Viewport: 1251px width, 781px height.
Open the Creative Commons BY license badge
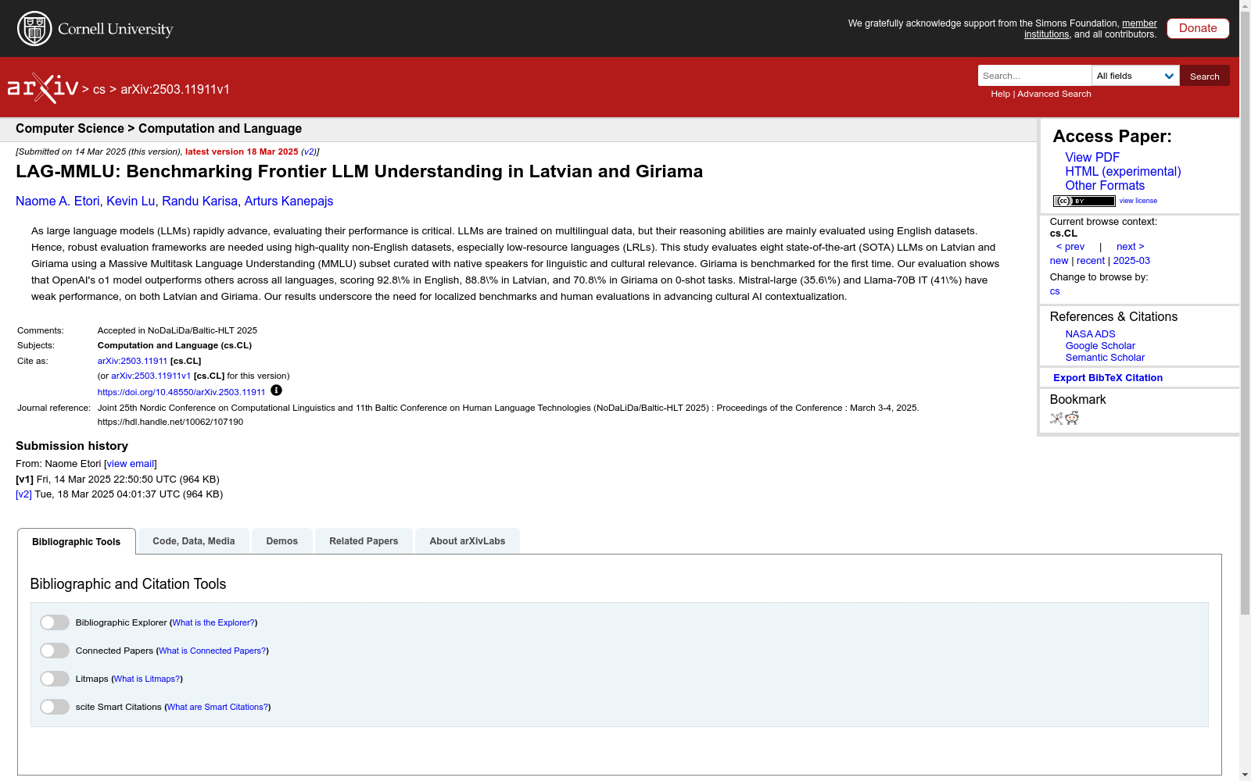1084,201
